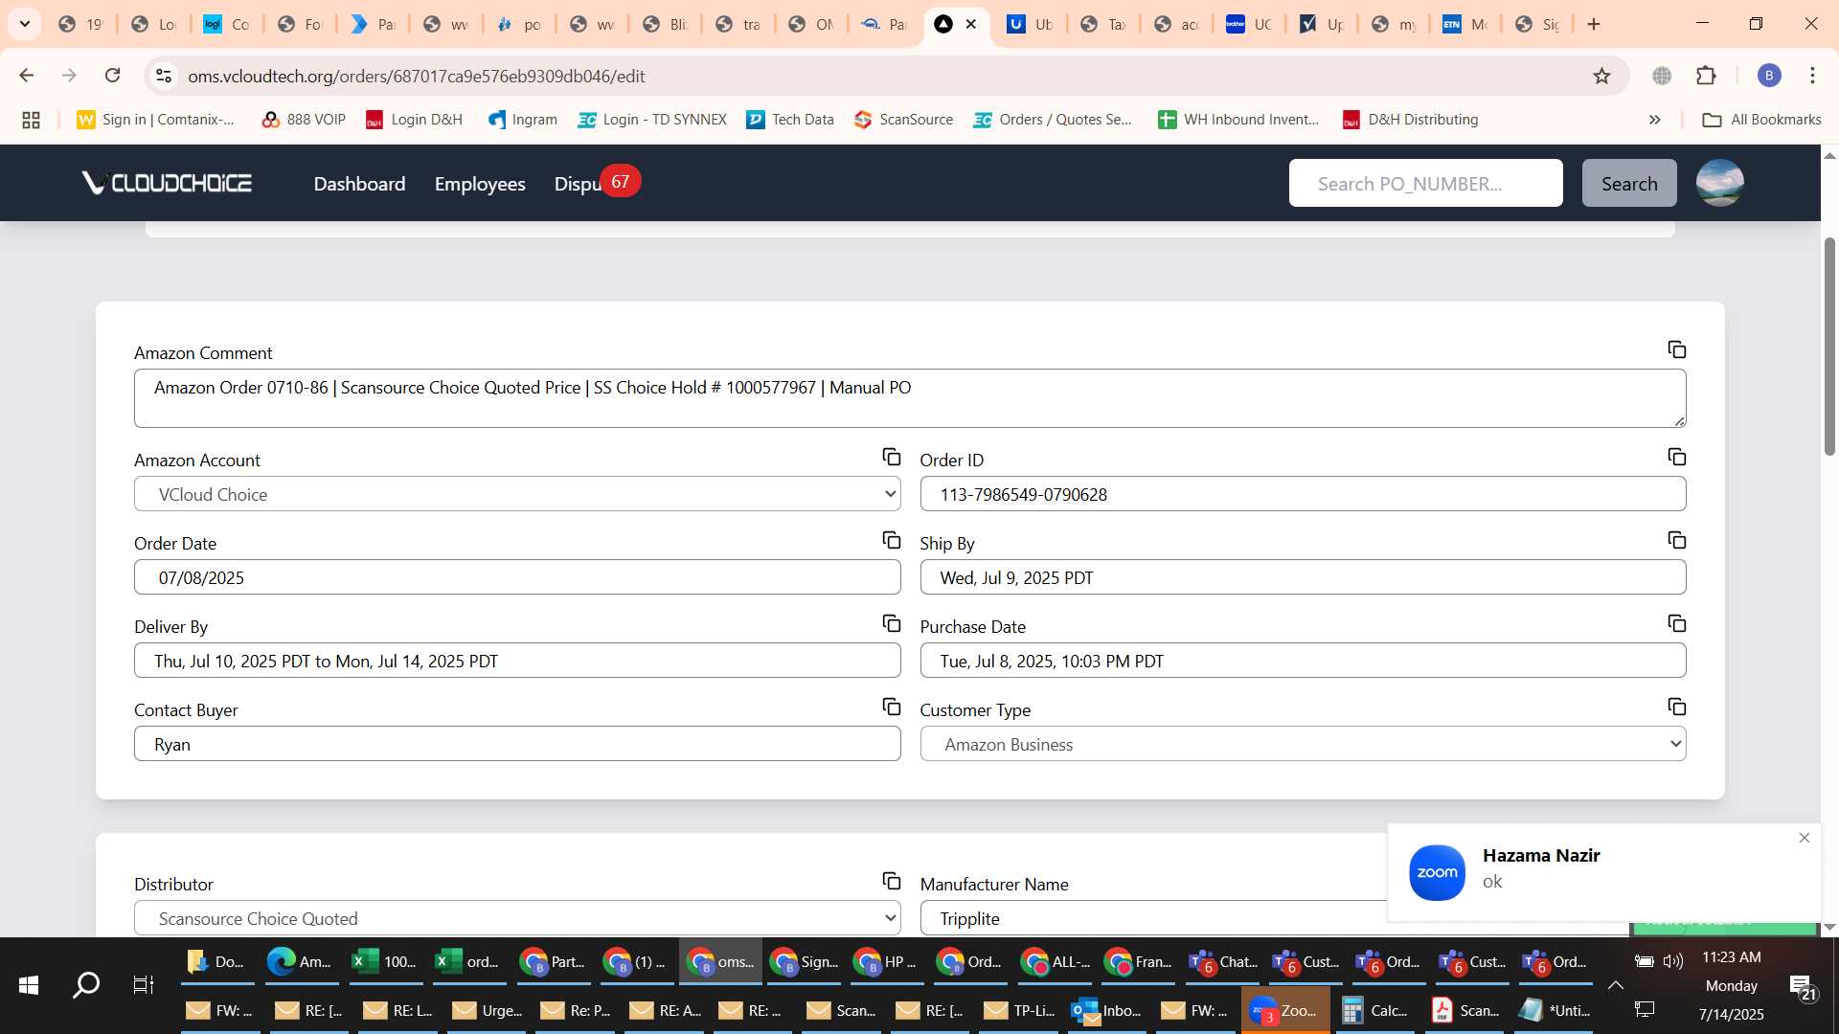This screenshot has height=1034, width=1839.
Task: Focus the Search PO_NUMBER input
Action: (x=1425, y=183)
